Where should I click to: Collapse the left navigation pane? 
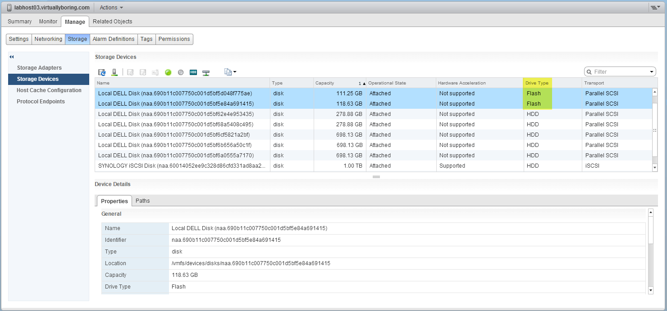coord(11,58)
